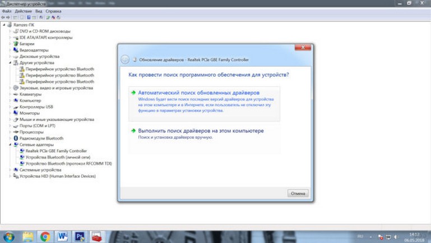Click the Scan for hardware changes toolbar icon
The image size is (431, 243).
pyautogui.click(x=41, y=17)
